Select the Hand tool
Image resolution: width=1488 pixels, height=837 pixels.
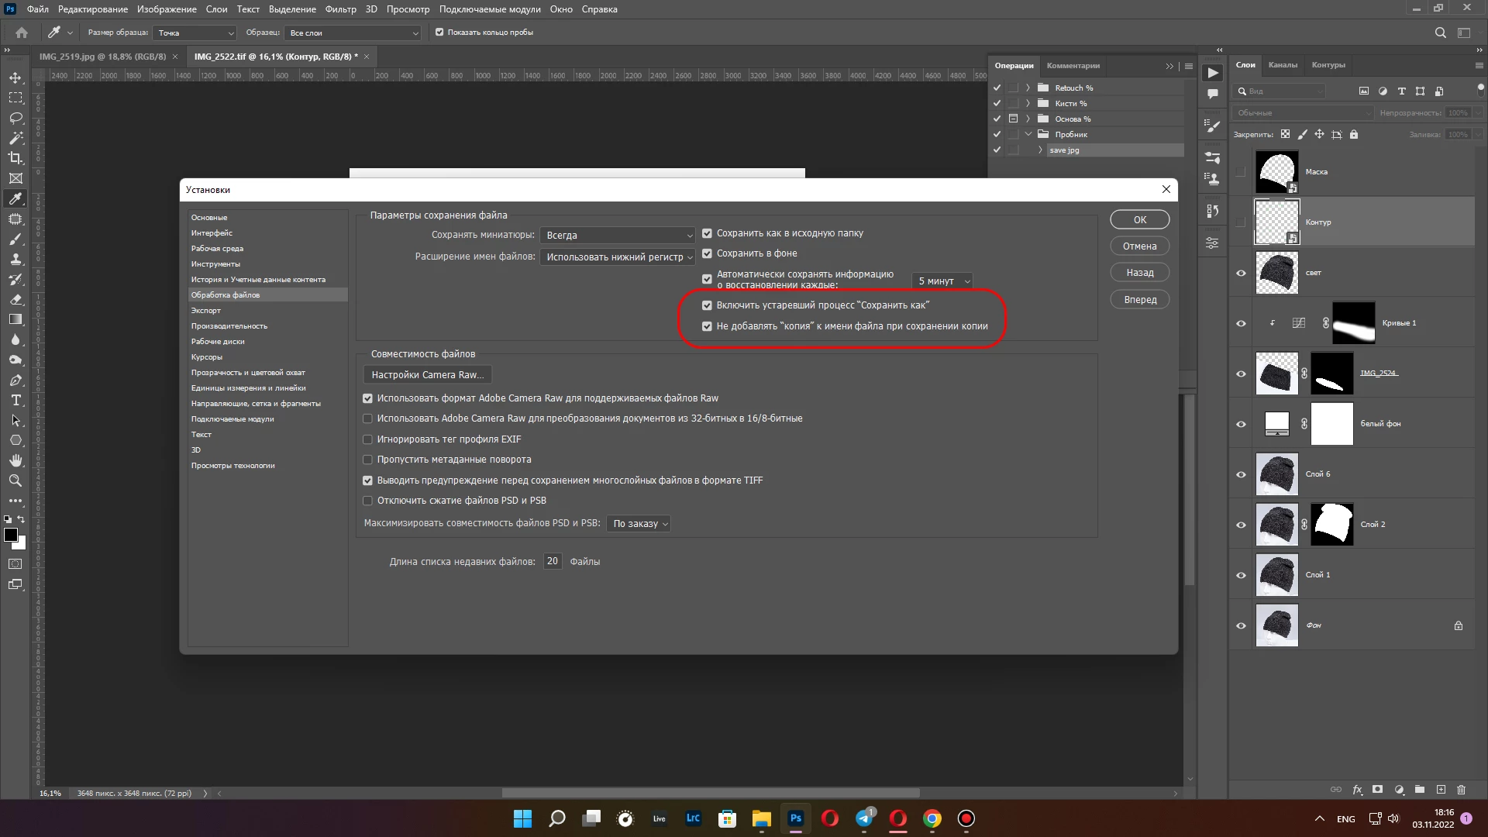(x=15, y=460)
